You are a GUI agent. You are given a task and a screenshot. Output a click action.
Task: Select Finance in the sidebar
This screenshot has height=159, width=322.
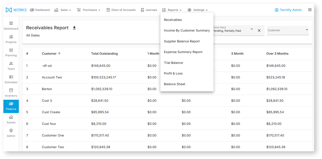[x=11, y=106]
